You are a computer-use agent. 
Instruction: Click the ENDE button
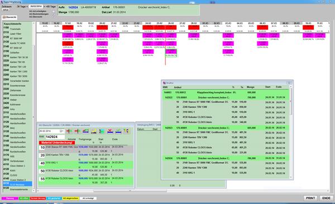(x=326, y=198)
